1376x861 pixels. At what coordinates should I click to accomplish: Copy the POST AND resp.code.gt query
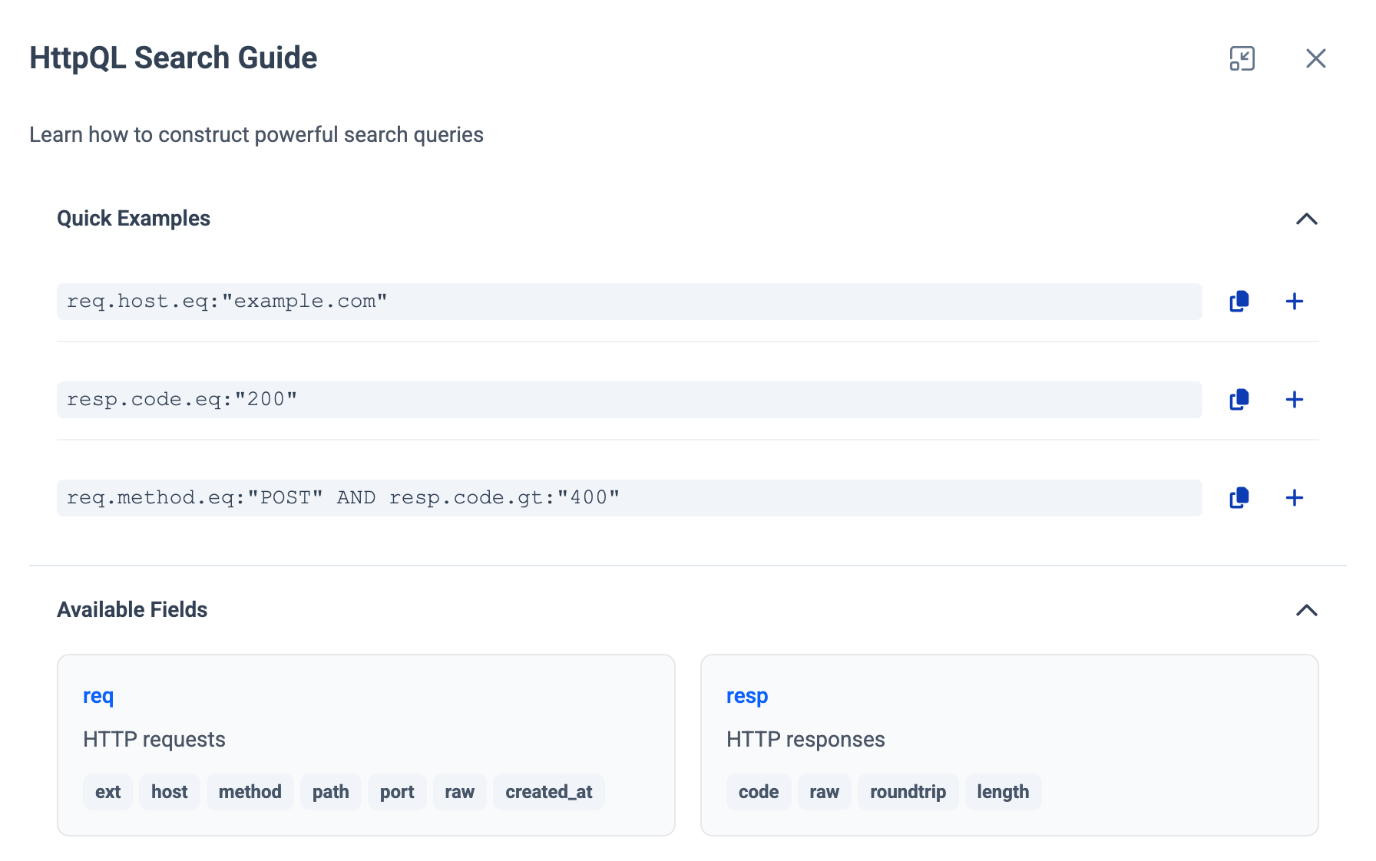(x=1239, y=498)
